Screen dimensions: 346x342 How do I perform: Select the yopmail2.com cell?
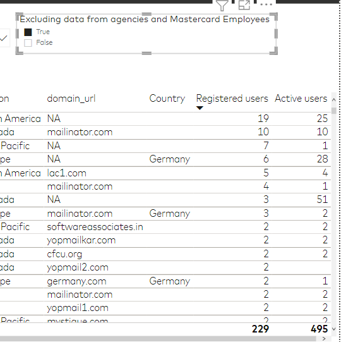pos(78,267)
